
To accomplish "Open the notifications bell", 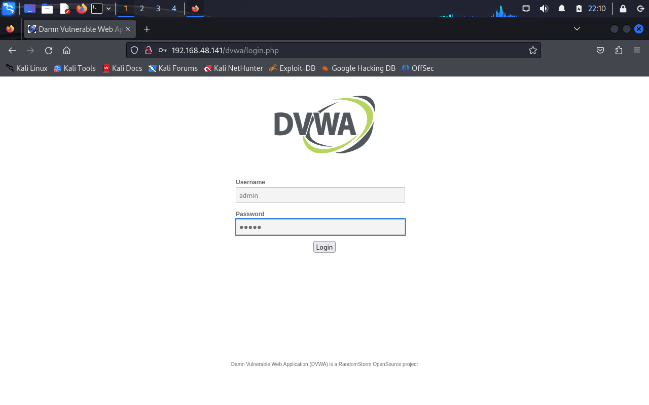I will [562, 9].
